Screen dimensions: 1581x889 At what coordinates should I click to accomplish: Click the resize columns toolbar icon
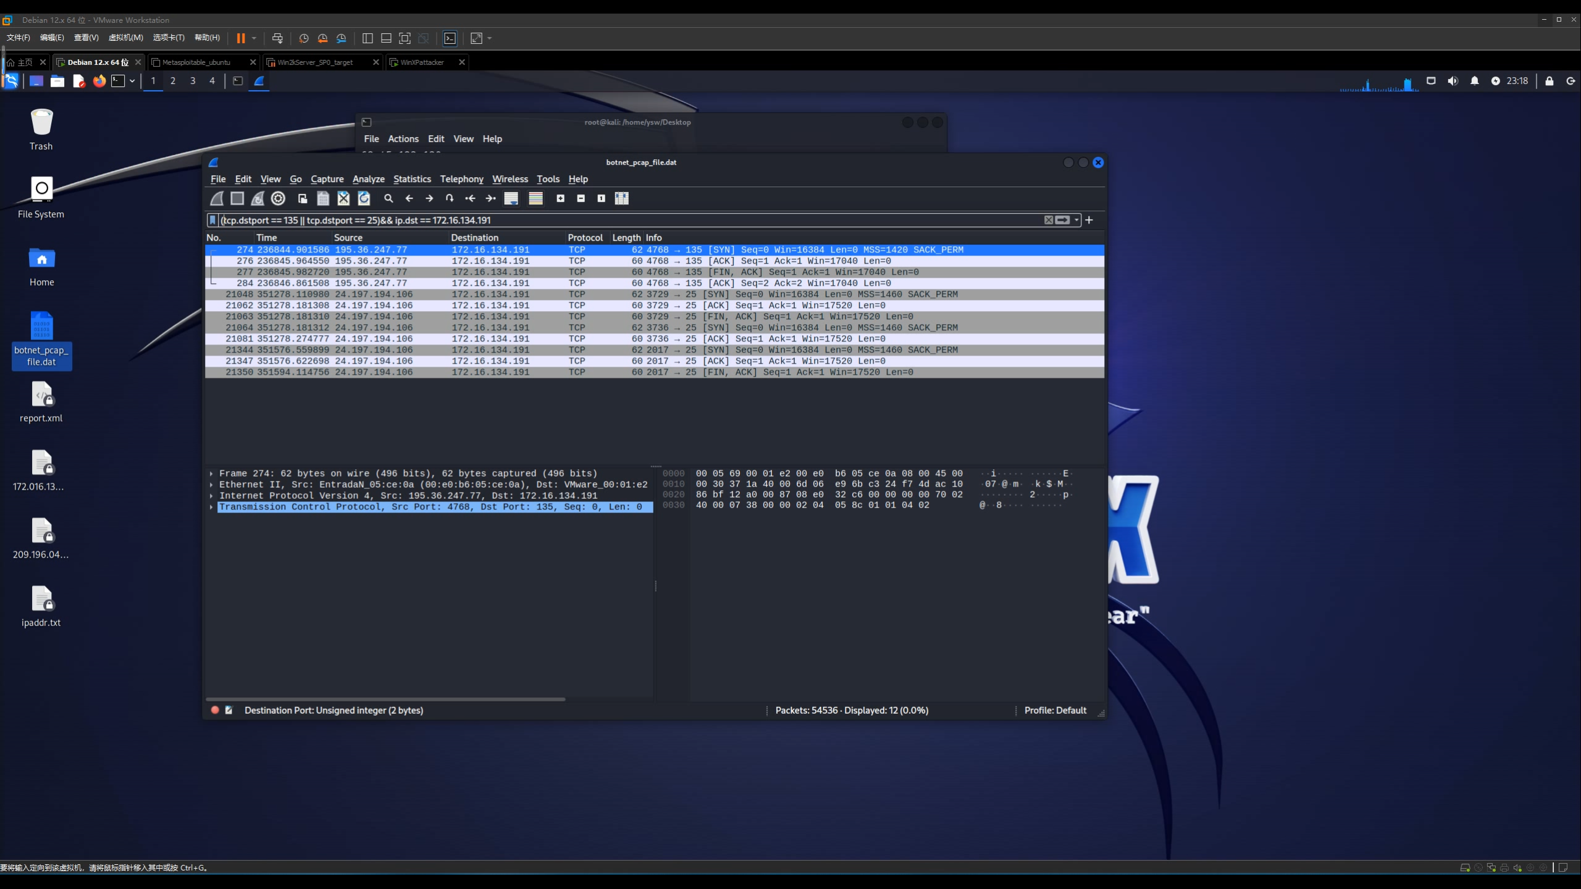pyautogui.click(x=621, y=198)
